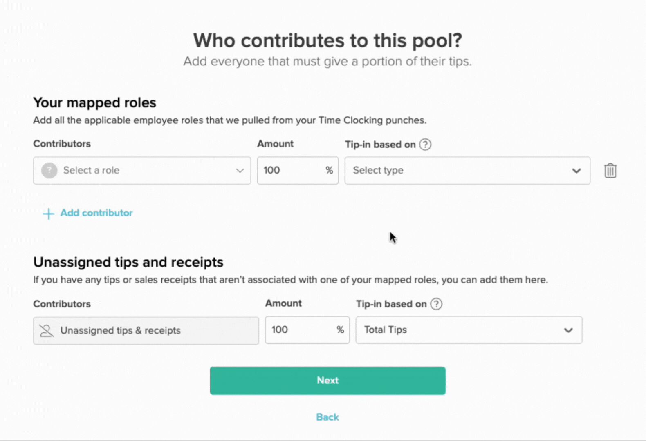Click the Your mapped roles heading
Screen dimensions: 646x441
(x=94, y=103)
